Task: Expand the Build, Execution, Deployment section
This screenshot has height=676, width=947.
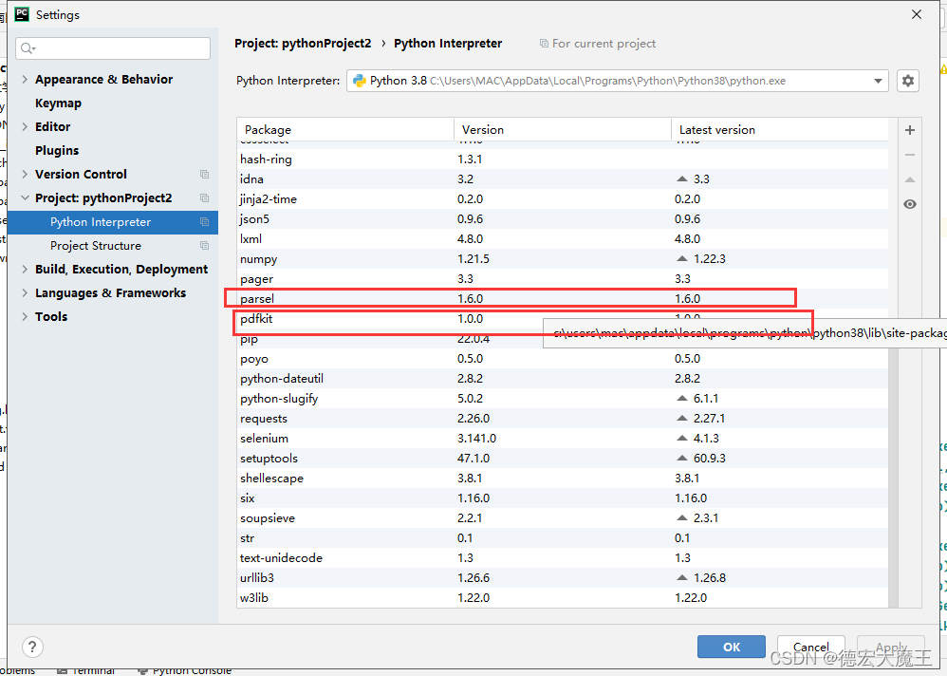Action: click(25, 270)
